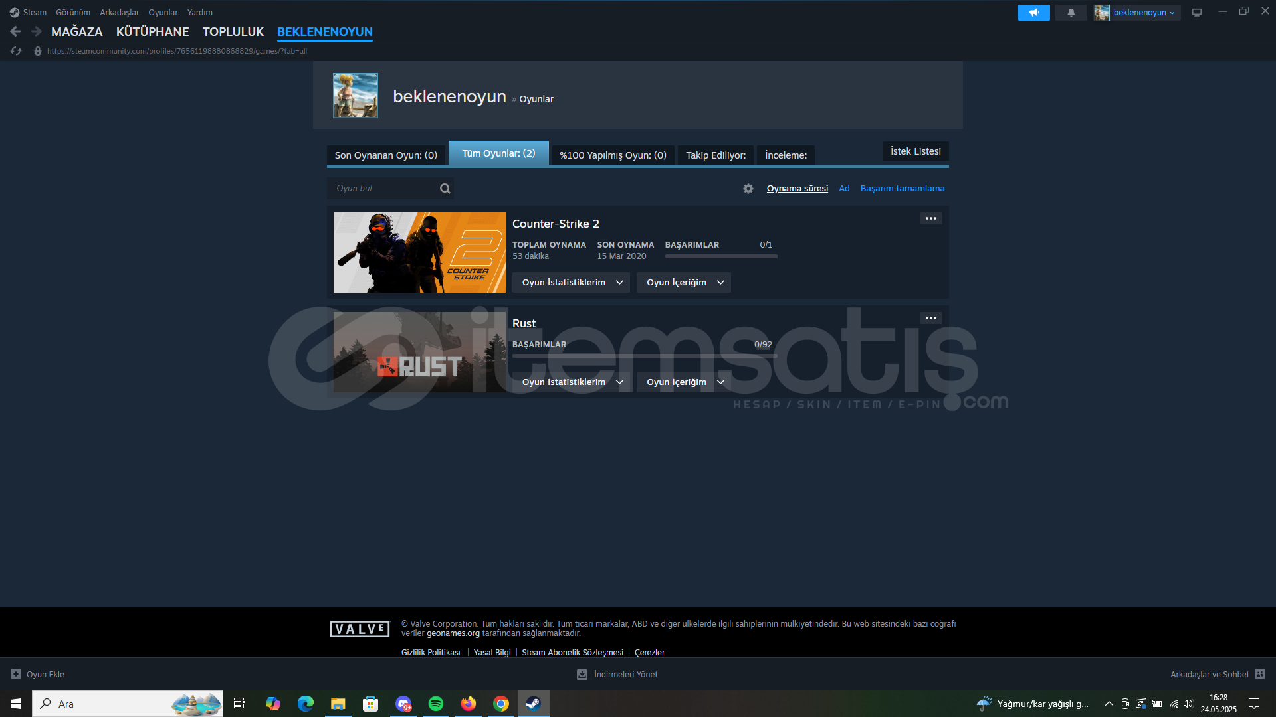Open the Görünüm menu
1276x717 pixels.
coord(73,13)
